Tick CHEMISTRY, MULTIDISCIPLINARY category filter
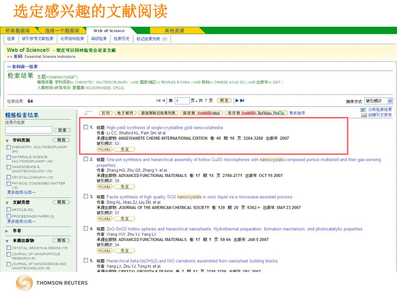Viewport: 397px width, 298px height. pos(9,147)
